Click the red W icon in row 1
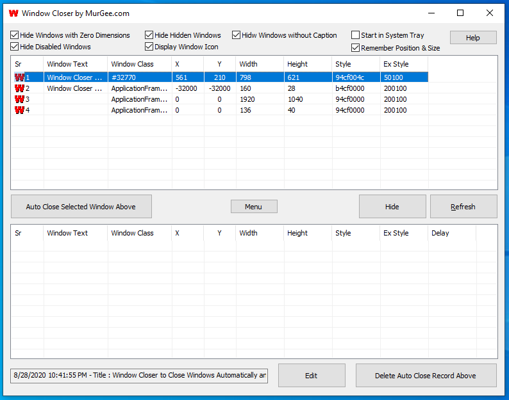Viewport: 509px width, 400px height. pos(19,77)
